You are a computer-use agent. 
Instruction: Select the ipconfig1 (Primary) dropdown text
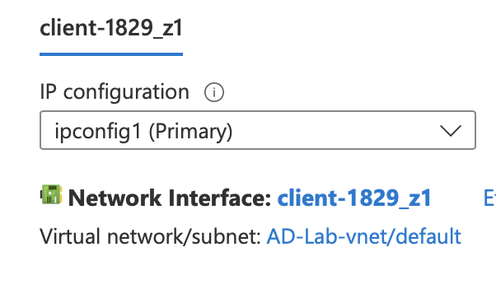(x=143, y=132)
